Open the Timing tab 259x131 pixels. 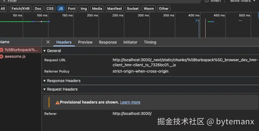pyautogui.click(x=150, y=42)
